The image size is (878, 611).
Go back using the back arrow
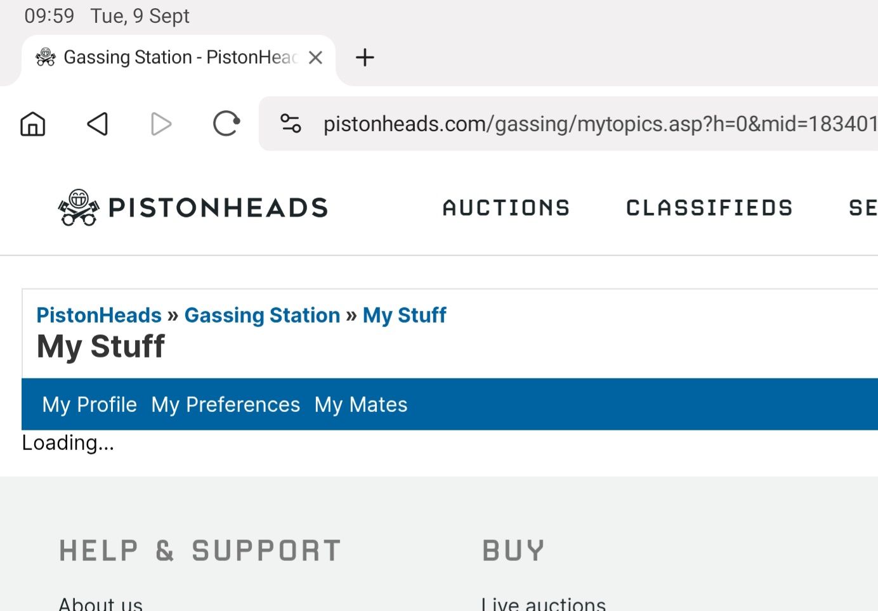98,124
